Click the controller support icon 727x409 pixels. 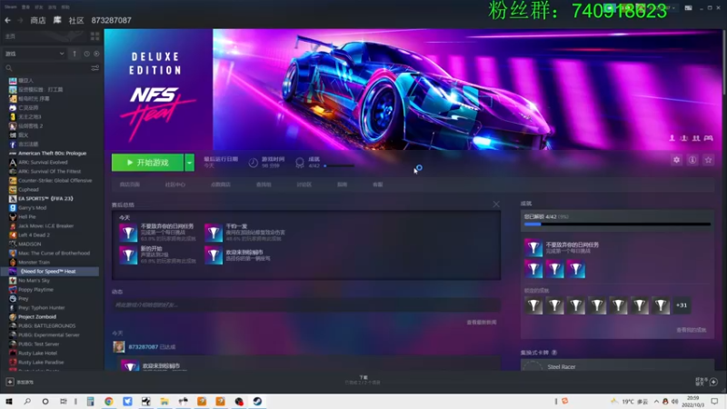709,138
